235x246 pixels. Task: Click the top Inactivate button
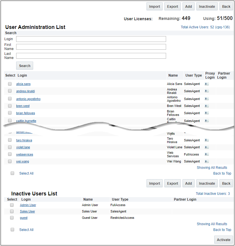click(207, 6)
